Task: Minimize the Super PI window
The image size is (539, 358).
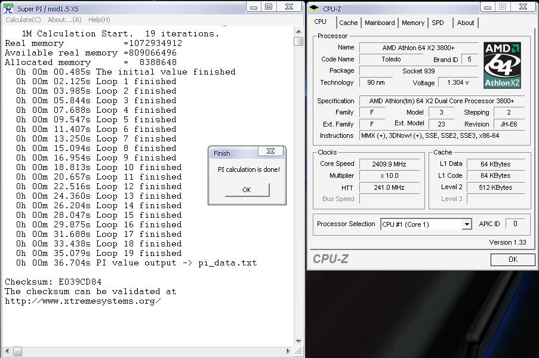Action: pos(254,7)
